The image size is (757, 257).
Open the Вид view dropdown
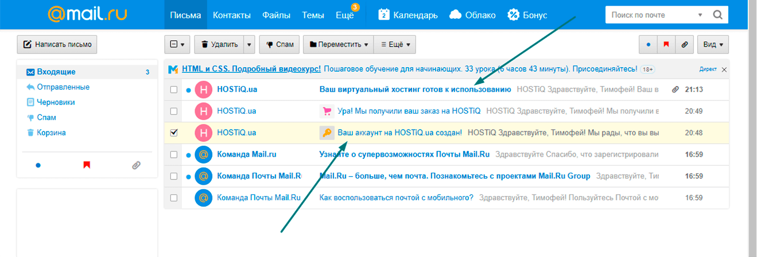click(713, 44)
